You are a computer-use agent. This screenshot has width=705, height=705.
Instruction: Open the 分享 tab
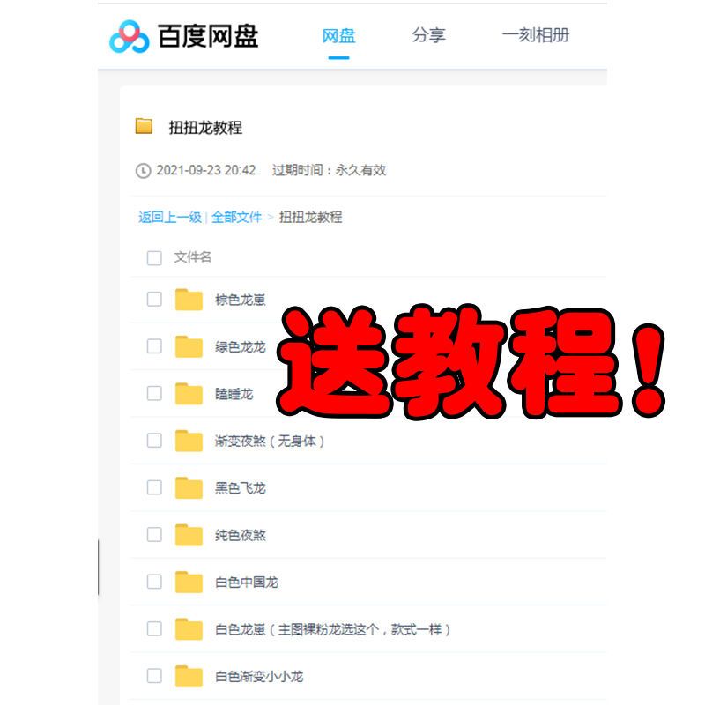click(428, 36)
